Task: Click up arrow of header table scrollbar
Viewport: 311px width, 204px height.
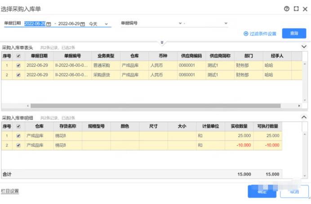Action: (x=305, y=64)
